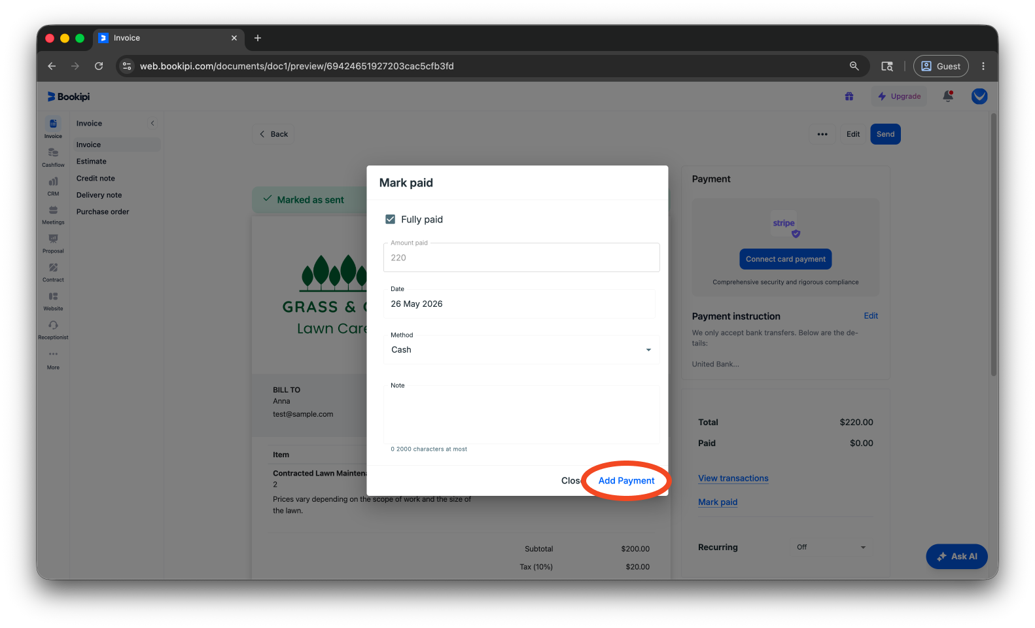Edit the Payment instruction

(871, 316)
